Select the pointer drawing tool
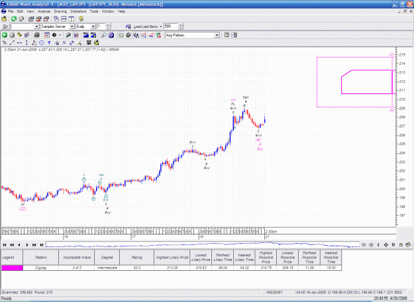The image size is (414, 302). click(5, 43)
